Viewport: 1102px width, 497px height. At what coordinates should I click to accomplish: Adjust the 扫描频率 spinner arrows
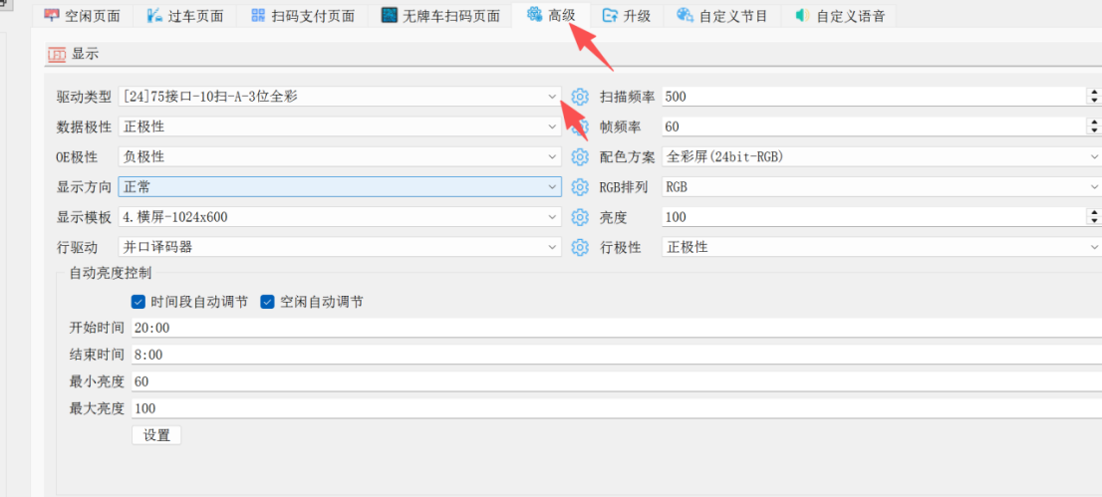(1094, 97)
